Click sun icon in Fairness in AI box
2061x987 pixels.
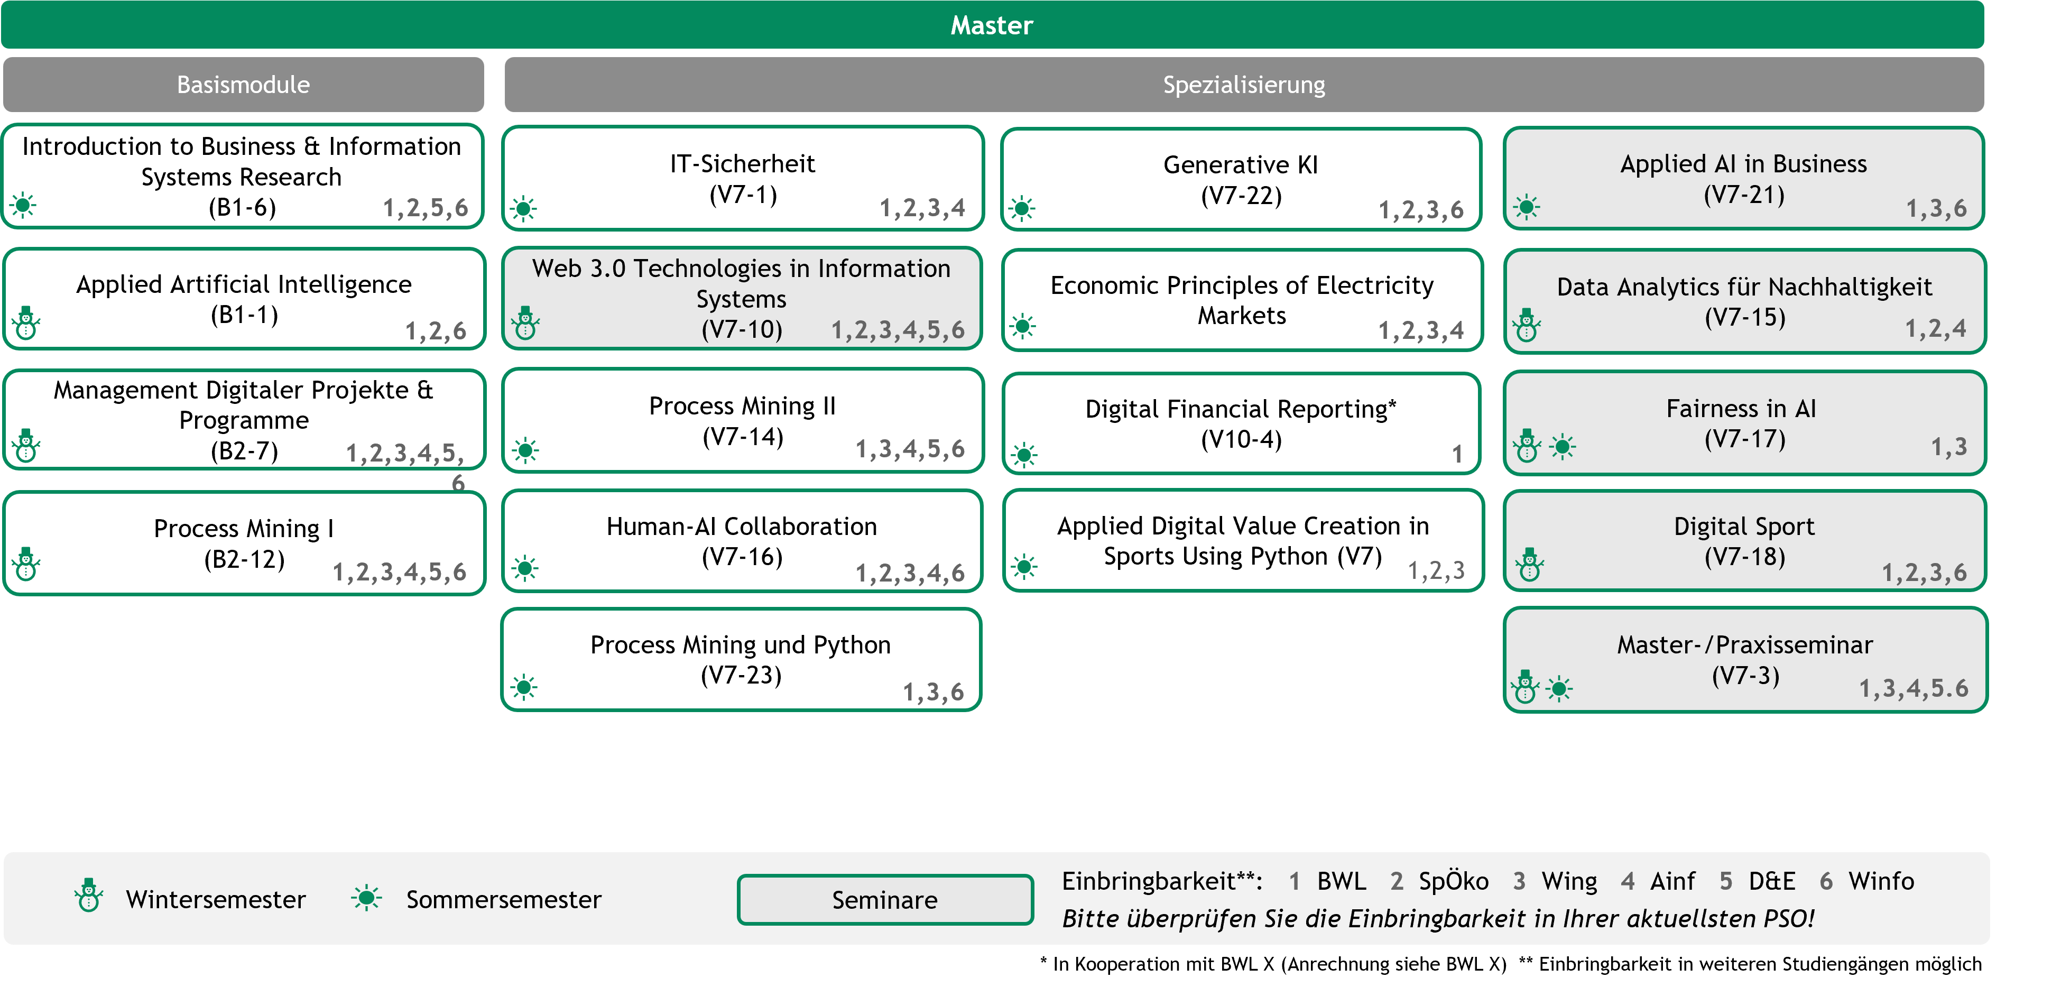click(x=1562, y=446)
